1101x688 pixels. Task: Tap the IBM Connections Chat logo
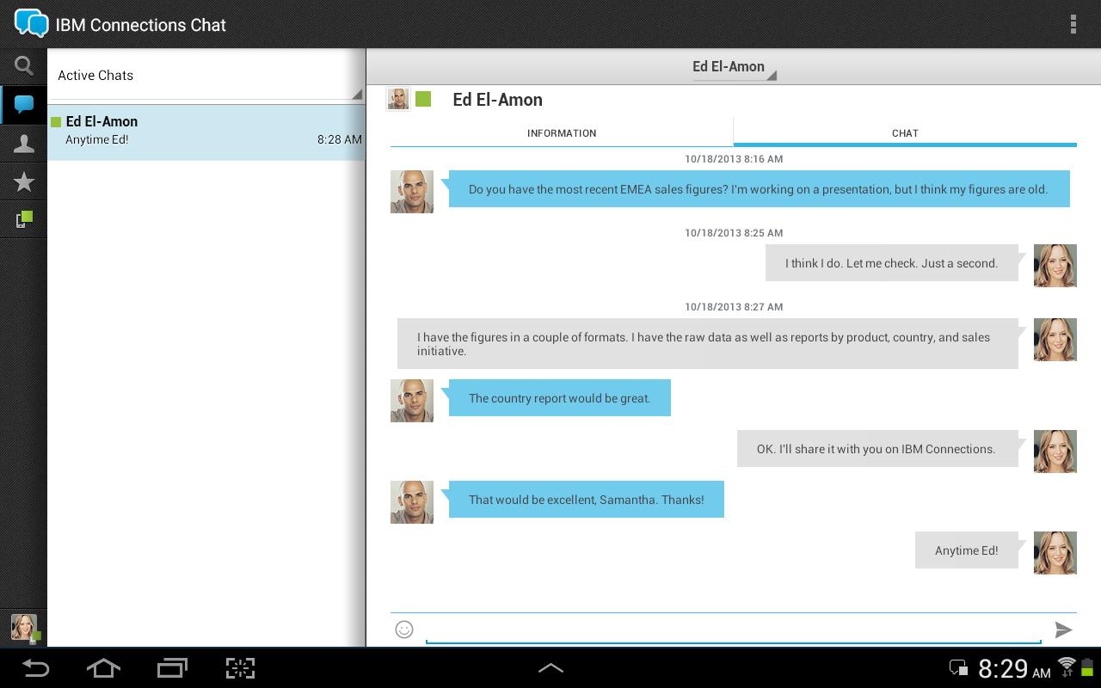[32, 23]
